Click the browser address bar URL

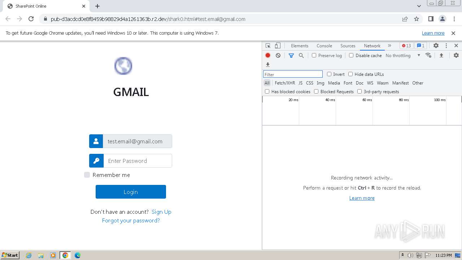[x=148, y=19]
